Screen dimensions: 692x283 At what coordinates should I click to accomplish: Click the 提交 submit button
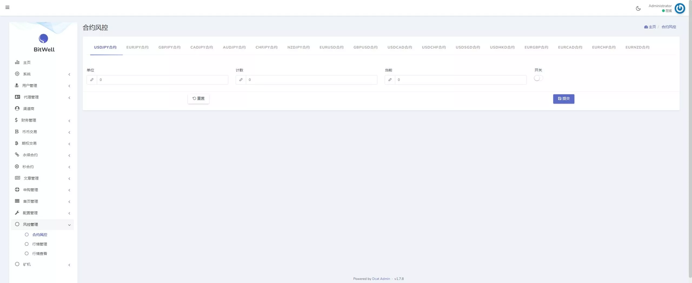click(x=564, y=99)
